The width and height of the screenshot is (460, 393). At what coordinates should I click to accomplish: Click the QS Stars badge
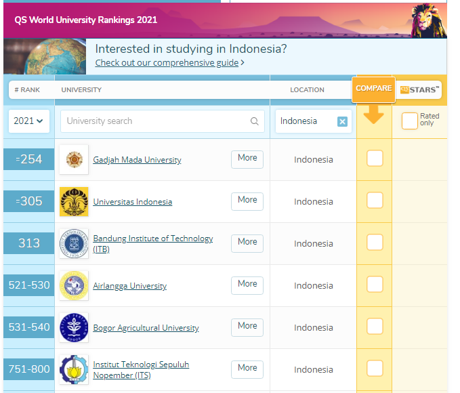[x=419, y=89]
